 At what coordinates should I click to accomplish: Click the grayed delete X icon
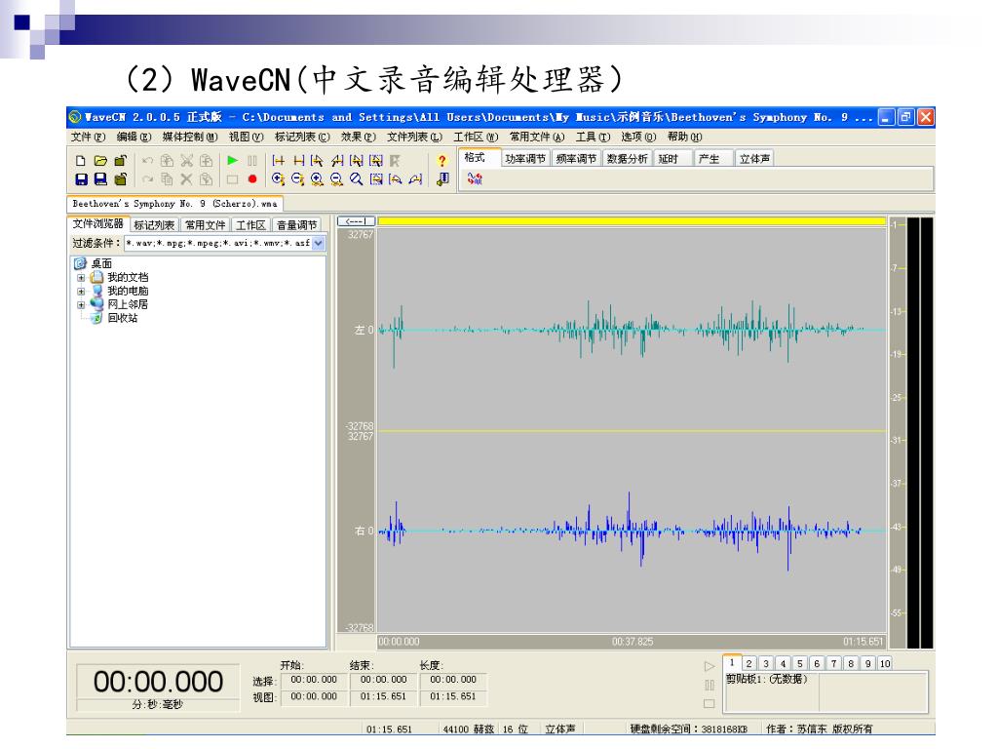pyautogui.click(x=186, y=179)
